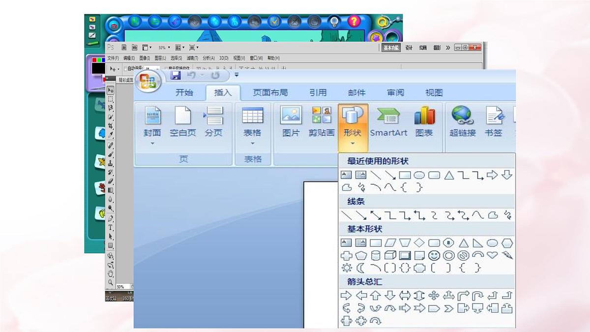Open Photoshop's Filter 滤镜(T) menu

192,58
